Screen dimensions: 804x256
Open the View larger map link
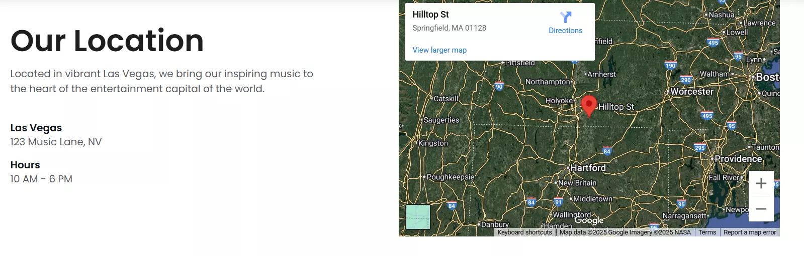pyautogui.click(x=439, y=50)
